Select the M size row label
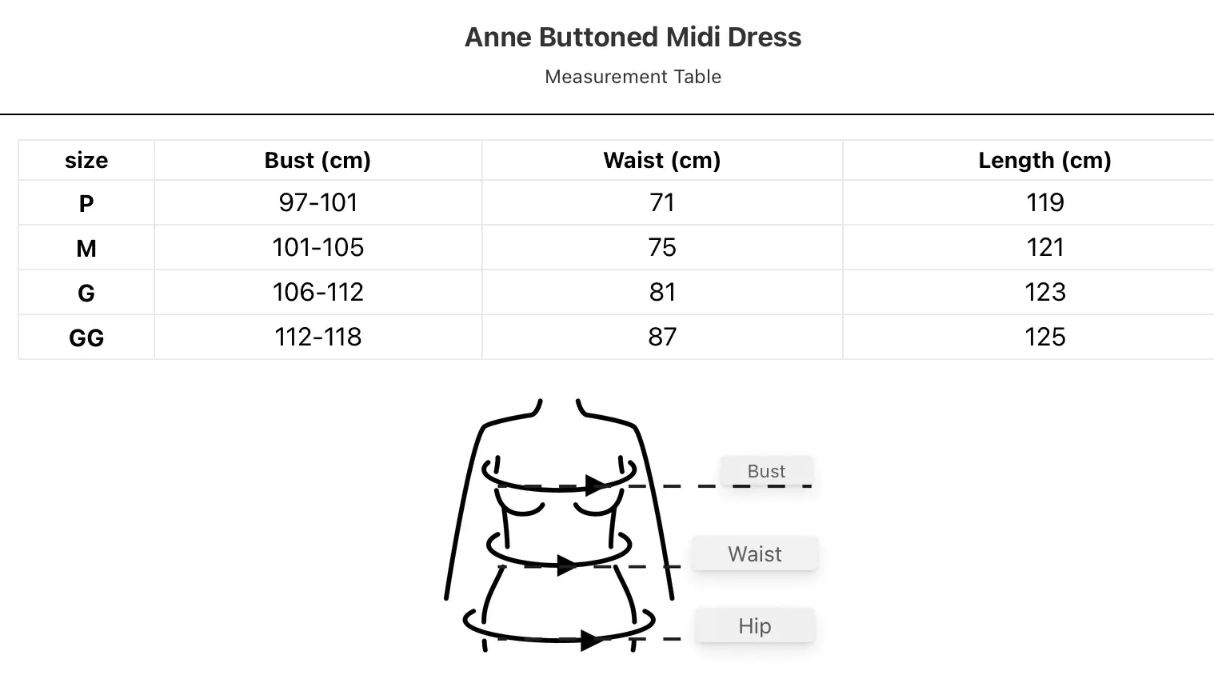 (86, 248)
